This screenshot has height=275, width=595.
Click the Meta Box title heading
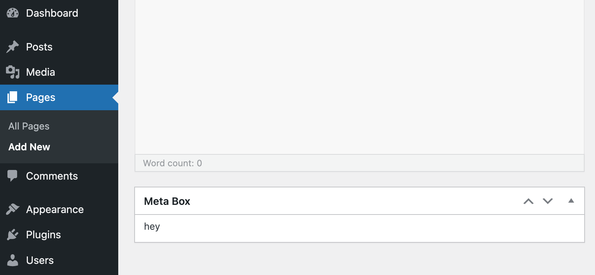[x=167, y=201]
